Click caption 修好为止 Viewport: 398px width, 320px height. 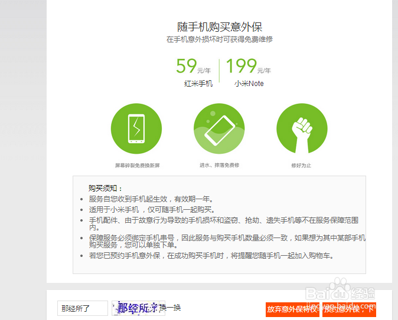coord(301,166)
